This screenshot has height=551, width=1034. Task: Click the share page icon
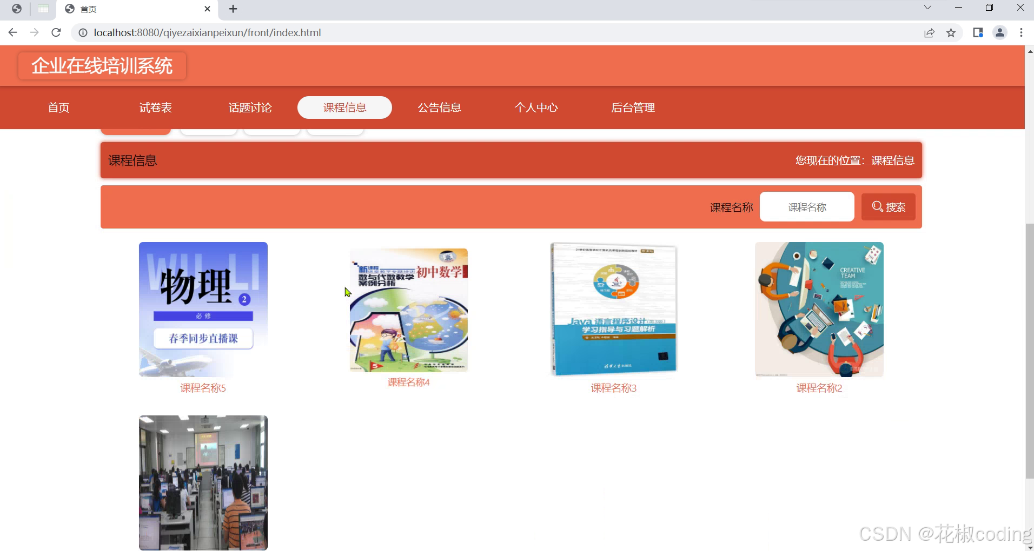click(x=929, y=33)
